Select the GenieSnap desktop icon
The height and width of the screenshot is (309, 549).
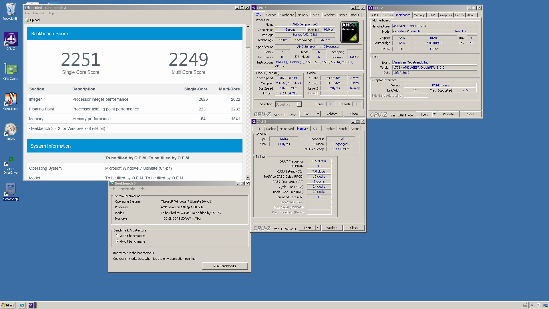click(x=11, y=192)
